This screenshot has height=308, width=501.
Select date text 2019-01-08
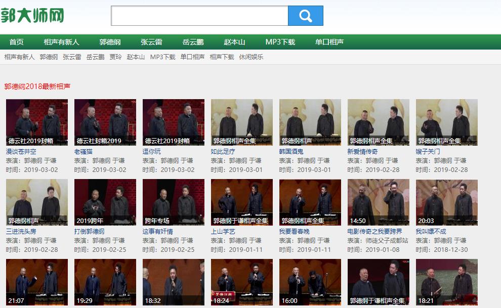pos(383,250)
